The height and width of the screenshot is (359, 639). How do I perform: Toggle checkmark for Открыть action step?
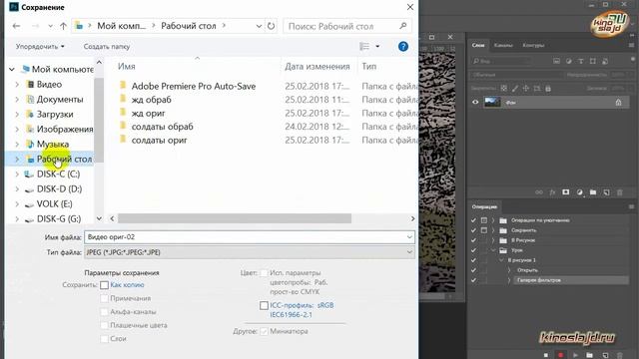[473, 270]
